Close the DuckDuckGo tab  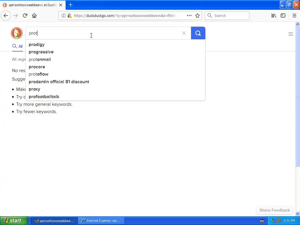tap(61, 5)
